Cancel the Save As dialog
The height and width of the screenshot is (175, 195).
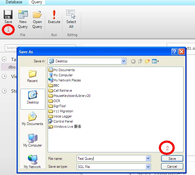click(172, 167)
